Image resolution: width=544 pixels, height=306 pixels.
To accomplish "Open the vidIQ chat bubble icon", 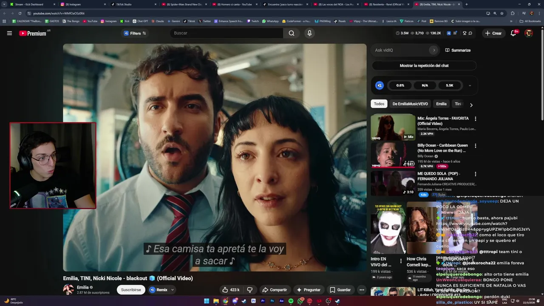I will (x=470, y=33).
